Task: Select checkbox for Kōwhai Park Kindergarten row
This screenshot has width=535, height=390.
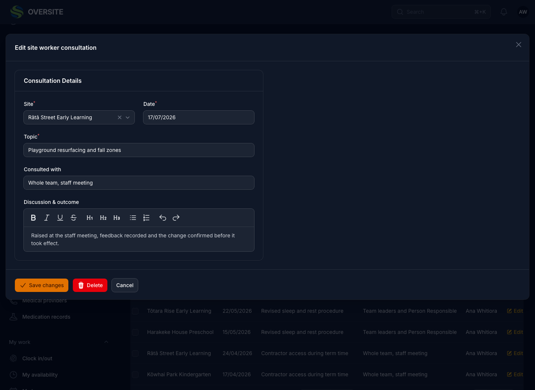Action: [135, 374]
